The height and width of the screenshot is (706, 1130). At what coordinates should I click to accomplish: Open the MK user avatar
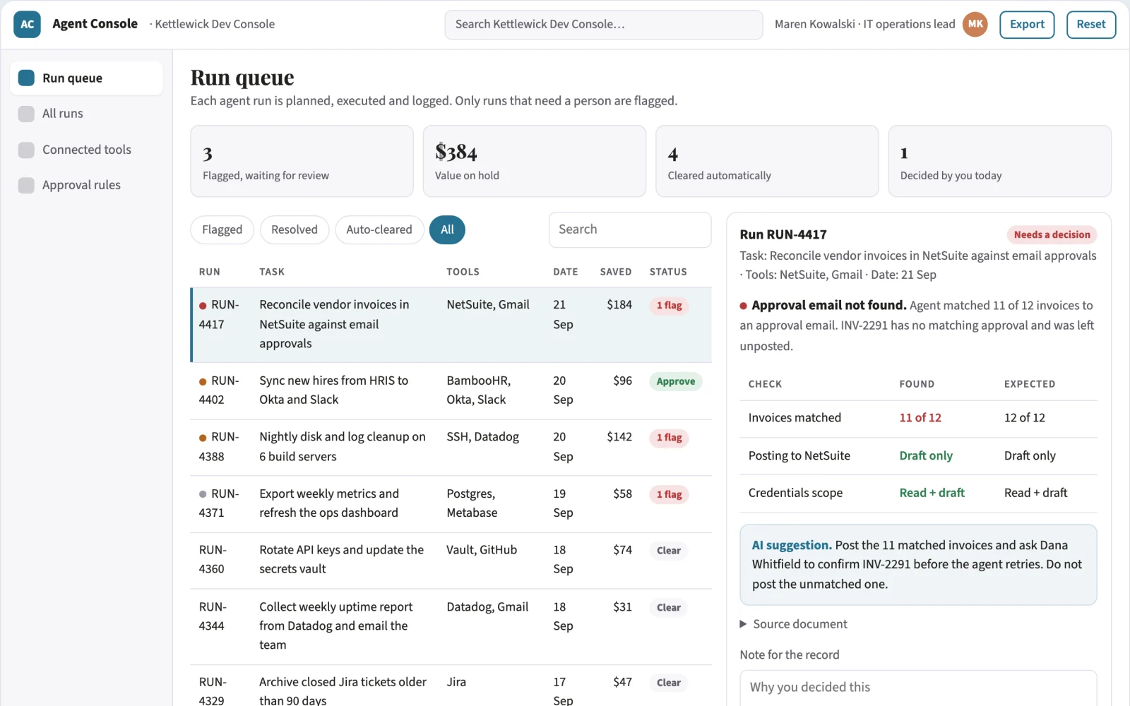pyautogui.click(x=975, y=24)
